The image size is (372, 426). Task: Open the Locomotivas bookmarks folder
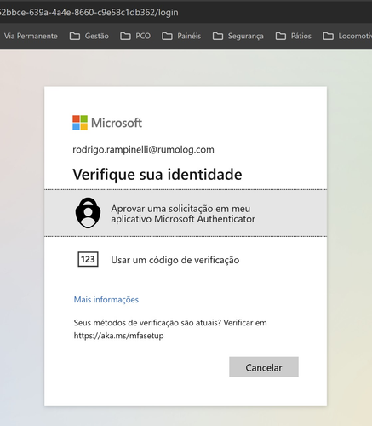(347, 36)
